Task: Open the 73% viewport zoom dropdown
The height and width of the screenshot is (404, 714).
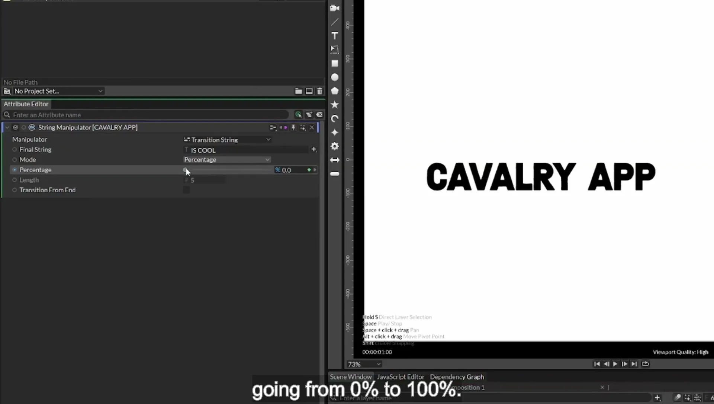Action: [364, 364]
